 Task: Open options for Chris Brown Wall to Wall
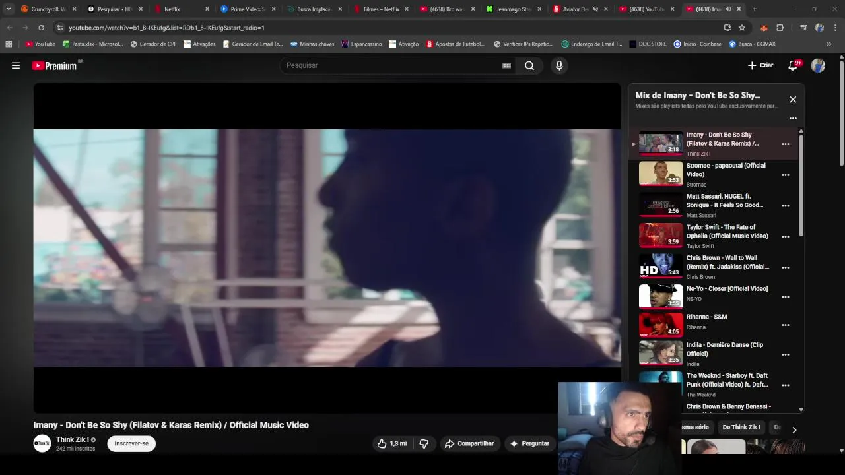pyautogui.click(x=786, y=267)
